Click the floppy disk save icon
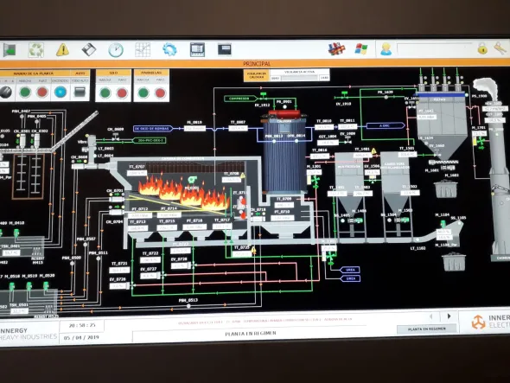Screen dimensions: 510x383 pos(88,50)
